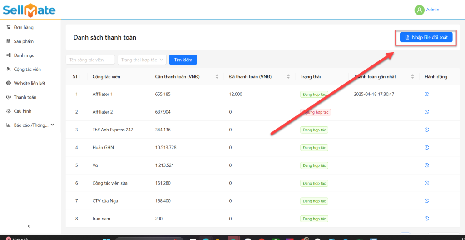Sort by Cần thanh toán (VNĐ) column
465x240 pixels.
pyautogui.click(x=217, y=77)
